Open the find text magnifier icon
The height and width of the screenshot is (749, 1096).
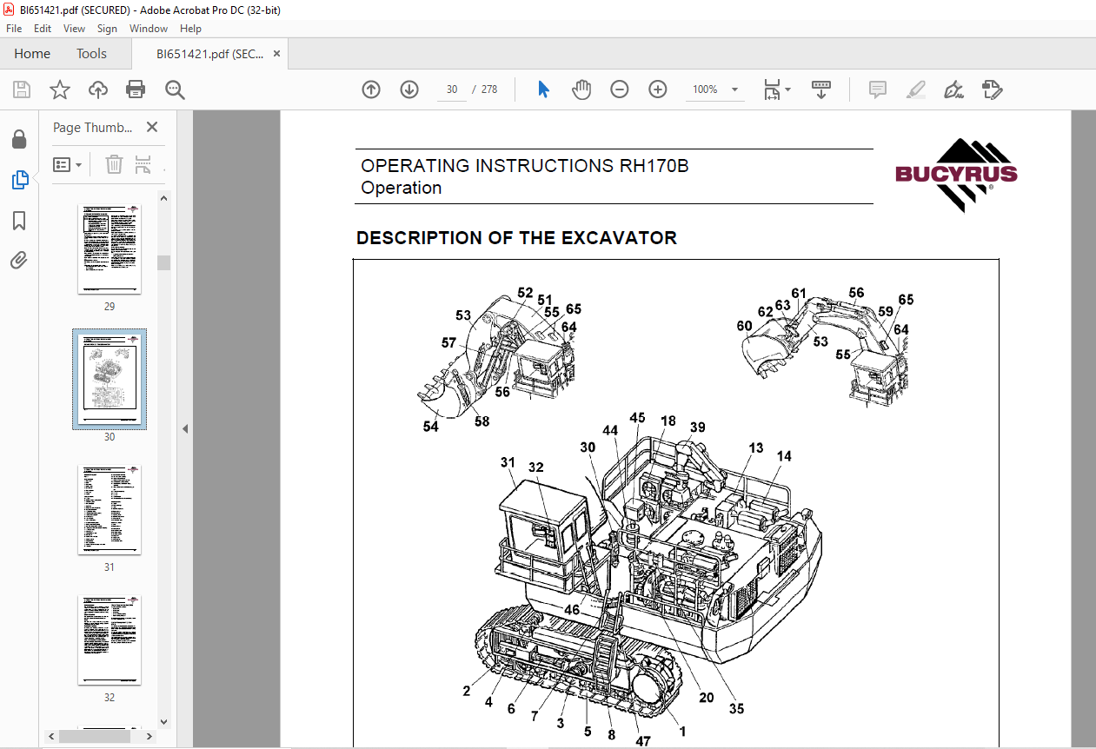[175, 89]
